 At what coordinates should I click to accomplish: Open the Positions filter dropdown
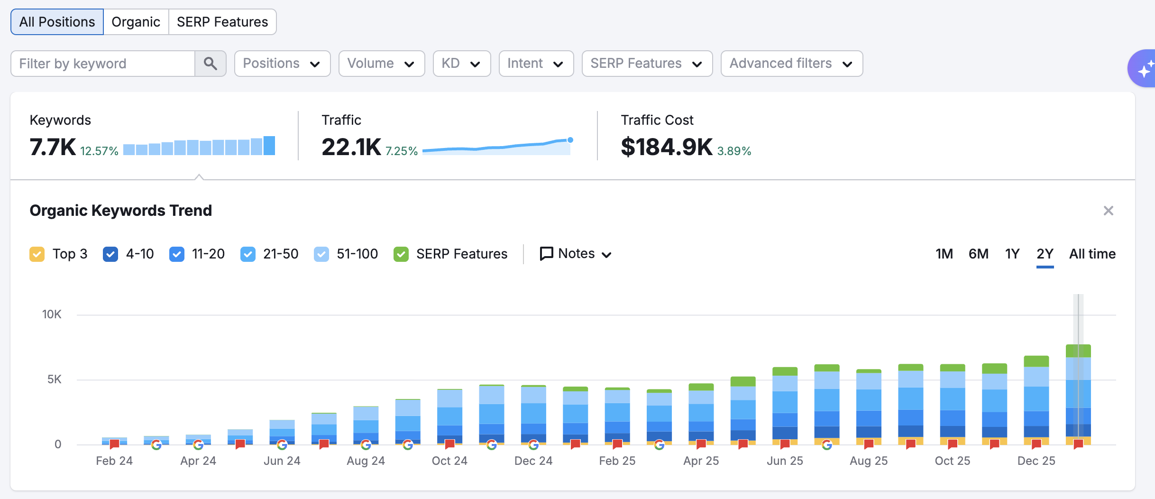tap(282, 63)
